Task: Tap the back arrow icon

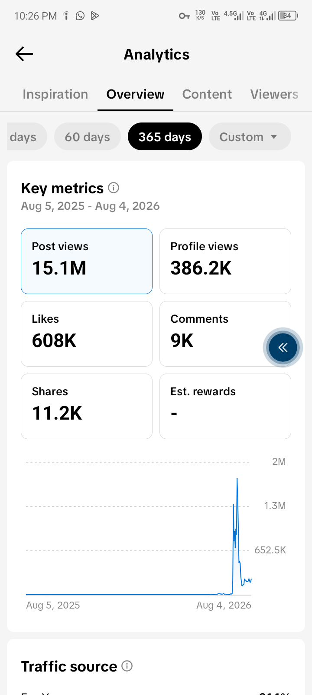Action: [x=24, y=54]
